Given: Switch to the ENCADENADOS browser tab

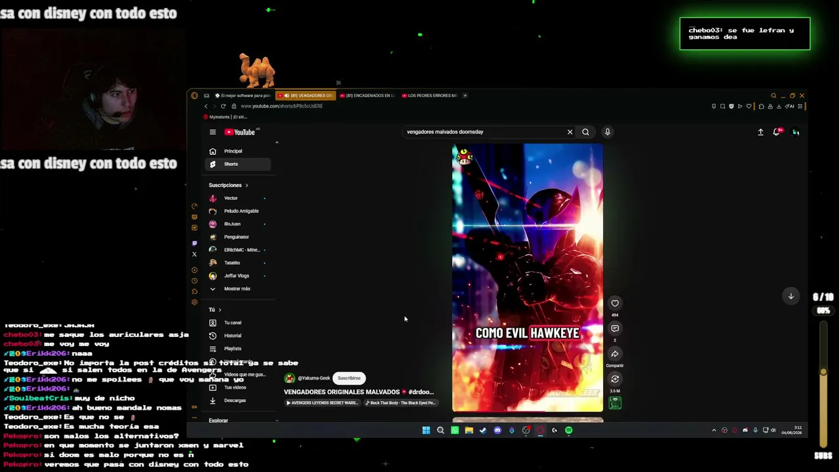Looking at the screenshot, I should click(368, 96).
